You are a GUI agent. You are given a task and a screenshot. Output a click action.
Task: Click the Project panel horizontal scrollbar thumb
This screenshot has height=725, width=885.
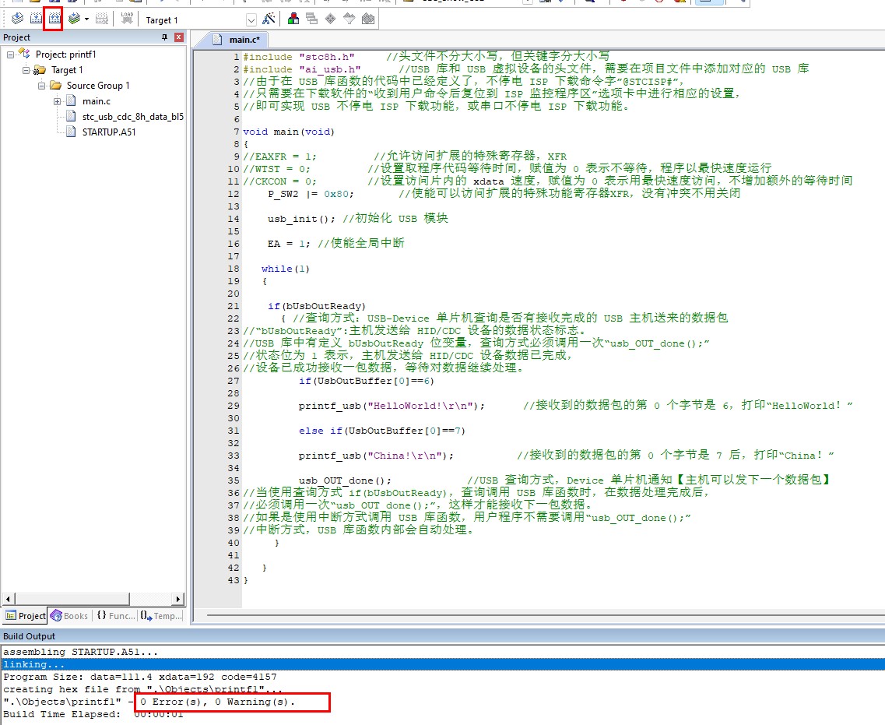click(x=72, y=599)
